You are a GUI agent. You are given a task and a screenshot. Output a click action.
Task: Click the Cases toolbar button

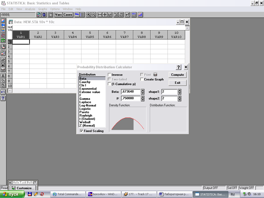point(68,15)
